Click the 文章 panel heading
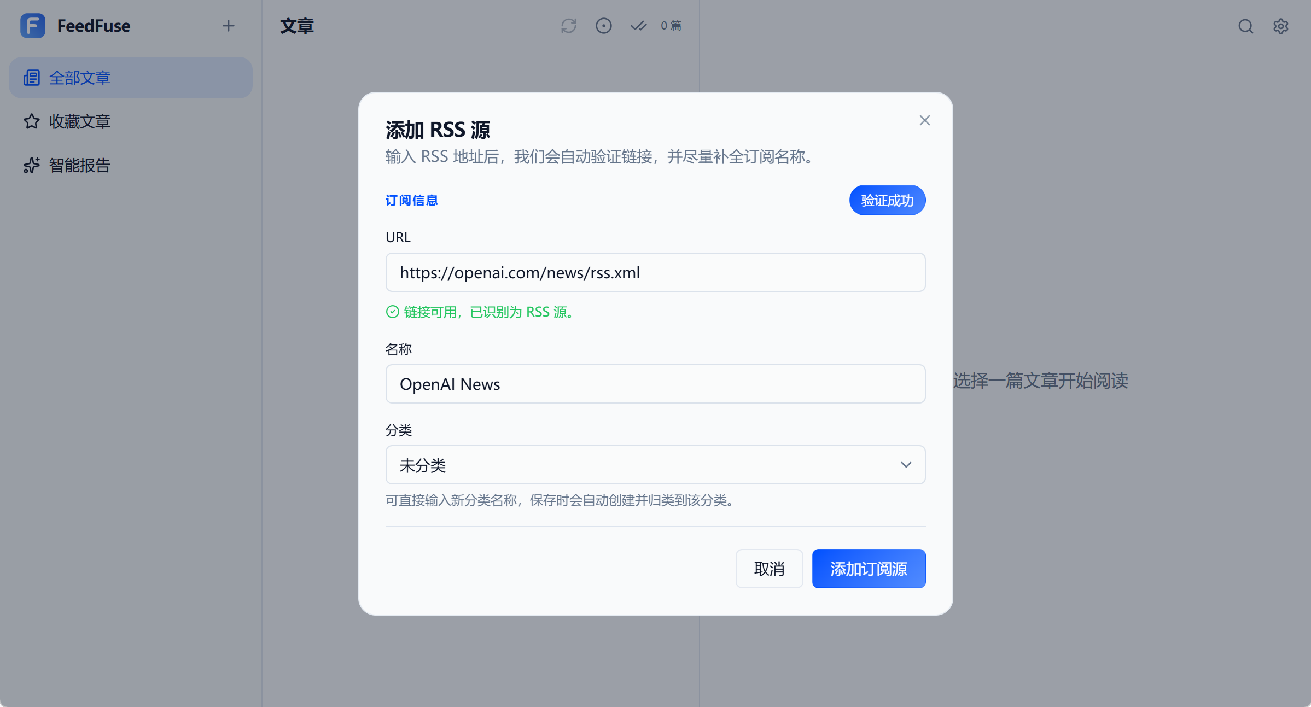 [297, 26]
